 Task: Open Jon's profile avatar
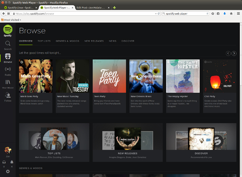tap(8, 151)
